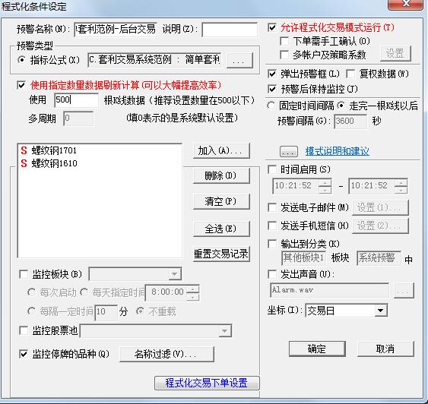Click the start time 10:21:52 stepper

pyautogui.click(x=325, y=186)
